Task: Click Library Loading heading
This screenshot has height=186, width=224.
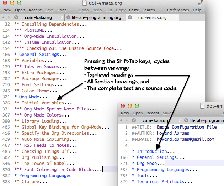Action: point(41,121)
